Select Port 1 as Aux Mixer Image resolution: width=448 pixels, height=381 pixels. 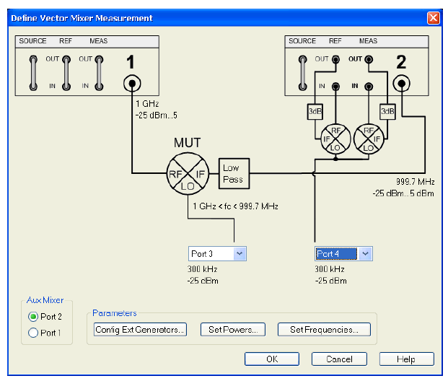point(33,333)
